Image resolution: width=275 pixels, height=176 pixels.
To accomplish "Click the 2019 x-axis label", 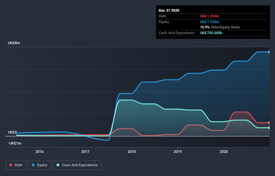I will point(178,152).
